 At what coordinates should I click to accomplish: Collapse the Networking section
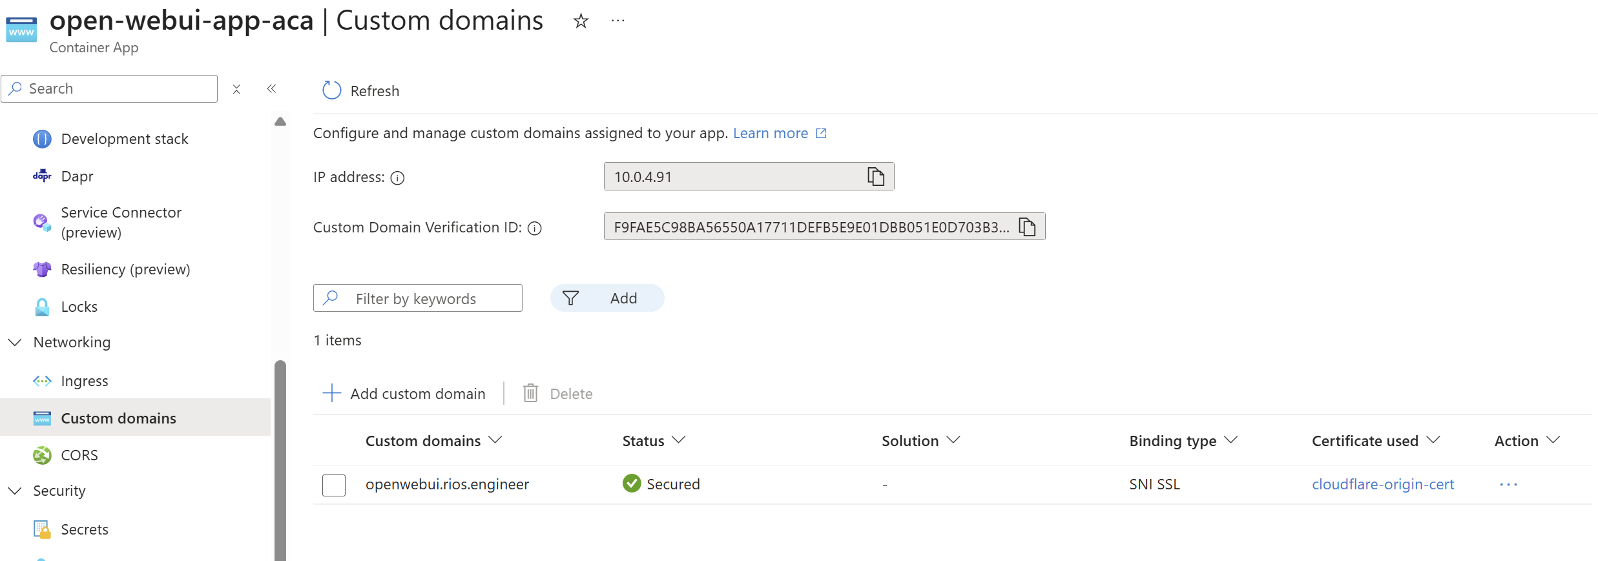15,342
